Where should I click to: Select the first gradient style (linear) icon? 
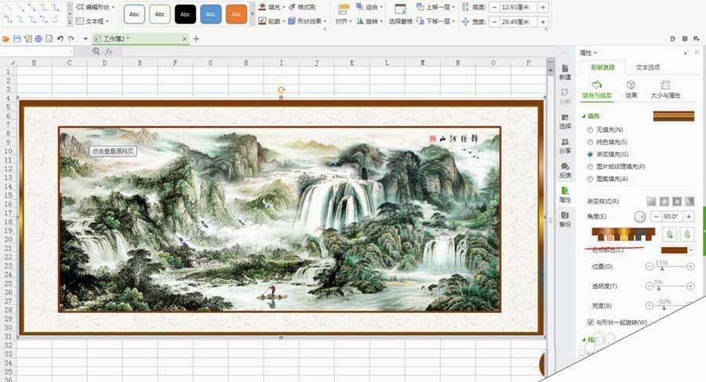651,201
